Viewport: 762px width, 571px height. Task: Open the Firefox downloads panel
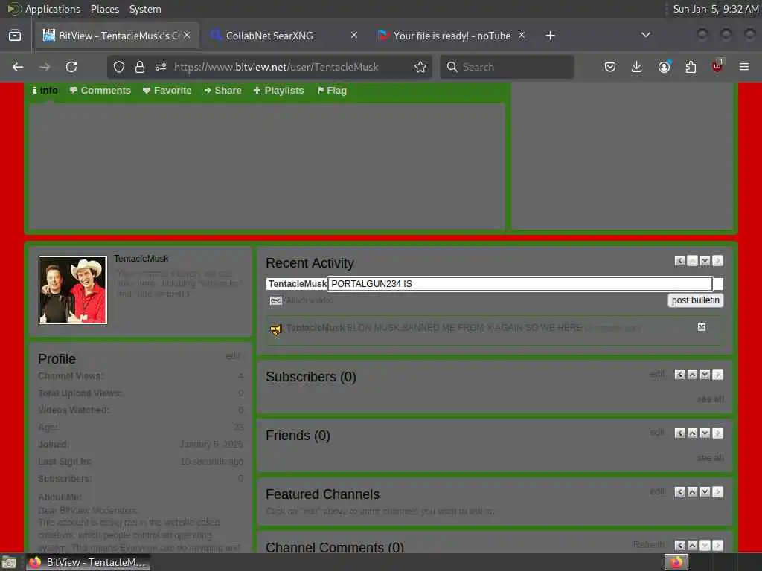pos(637,67)
